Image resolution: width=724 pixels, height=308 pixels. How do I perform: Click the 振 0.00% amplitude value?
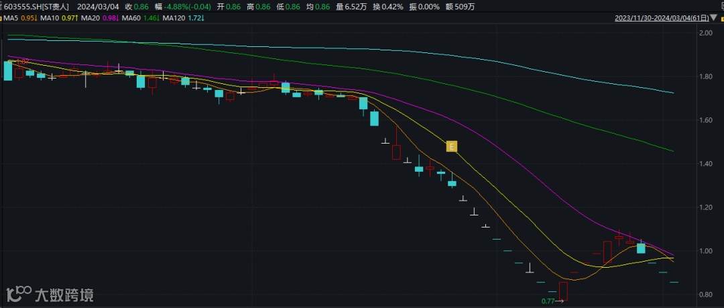424,7
